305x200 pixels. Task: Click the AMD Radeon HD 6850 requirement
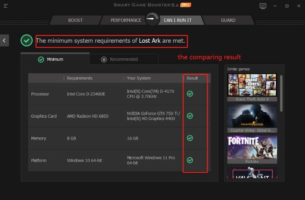tap(88, 116)
